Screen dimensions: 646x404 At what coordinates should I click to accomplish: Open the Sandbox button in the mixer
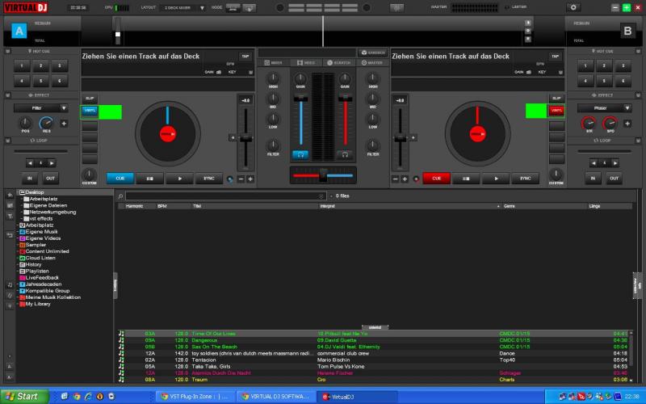point(373,53)
